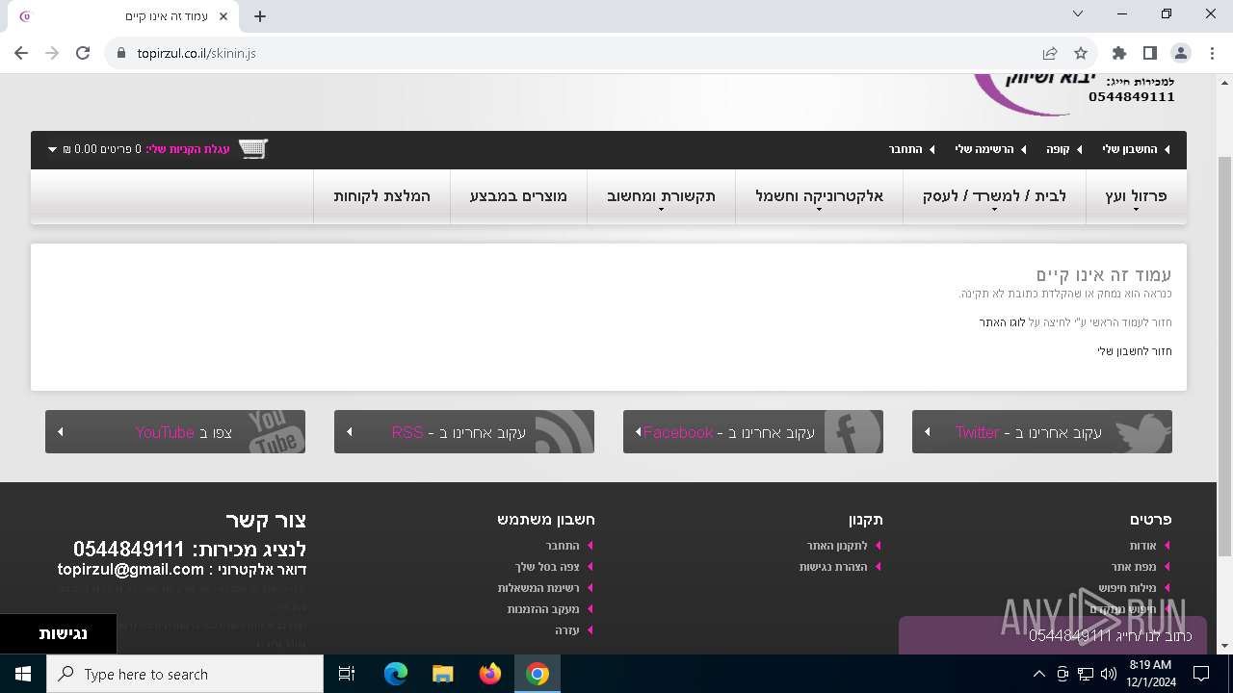
Task: Select the המלצת לקוחות menu item
Action: [x=381, y=196]
